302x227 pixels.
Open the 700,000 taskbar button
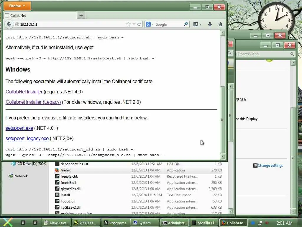(86, 223)
